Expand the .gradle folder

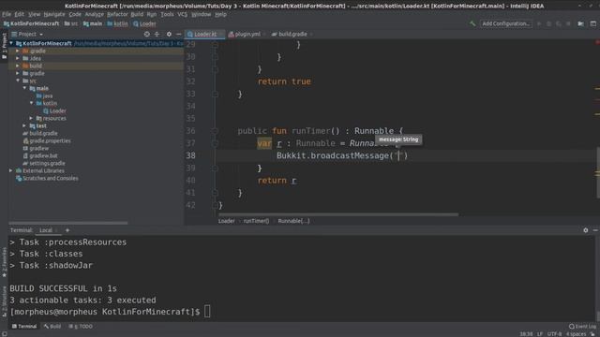click(x=18, y=51)
